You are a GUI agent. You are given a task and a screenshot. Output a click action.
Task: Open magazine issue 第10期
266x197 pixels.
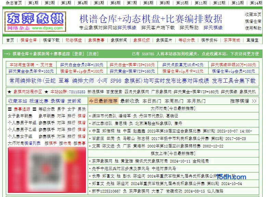[182, 3]
